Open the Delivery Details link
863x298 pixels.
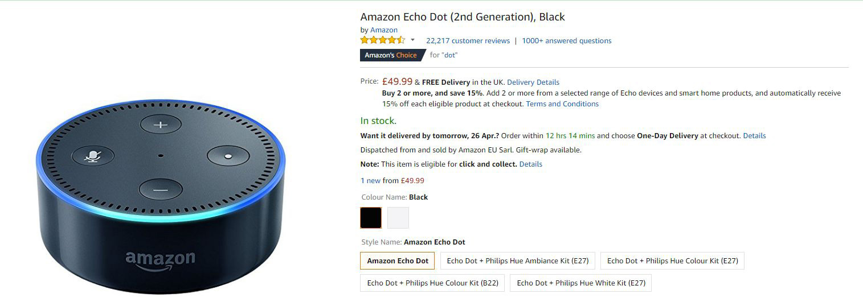[x=533, y=82]
